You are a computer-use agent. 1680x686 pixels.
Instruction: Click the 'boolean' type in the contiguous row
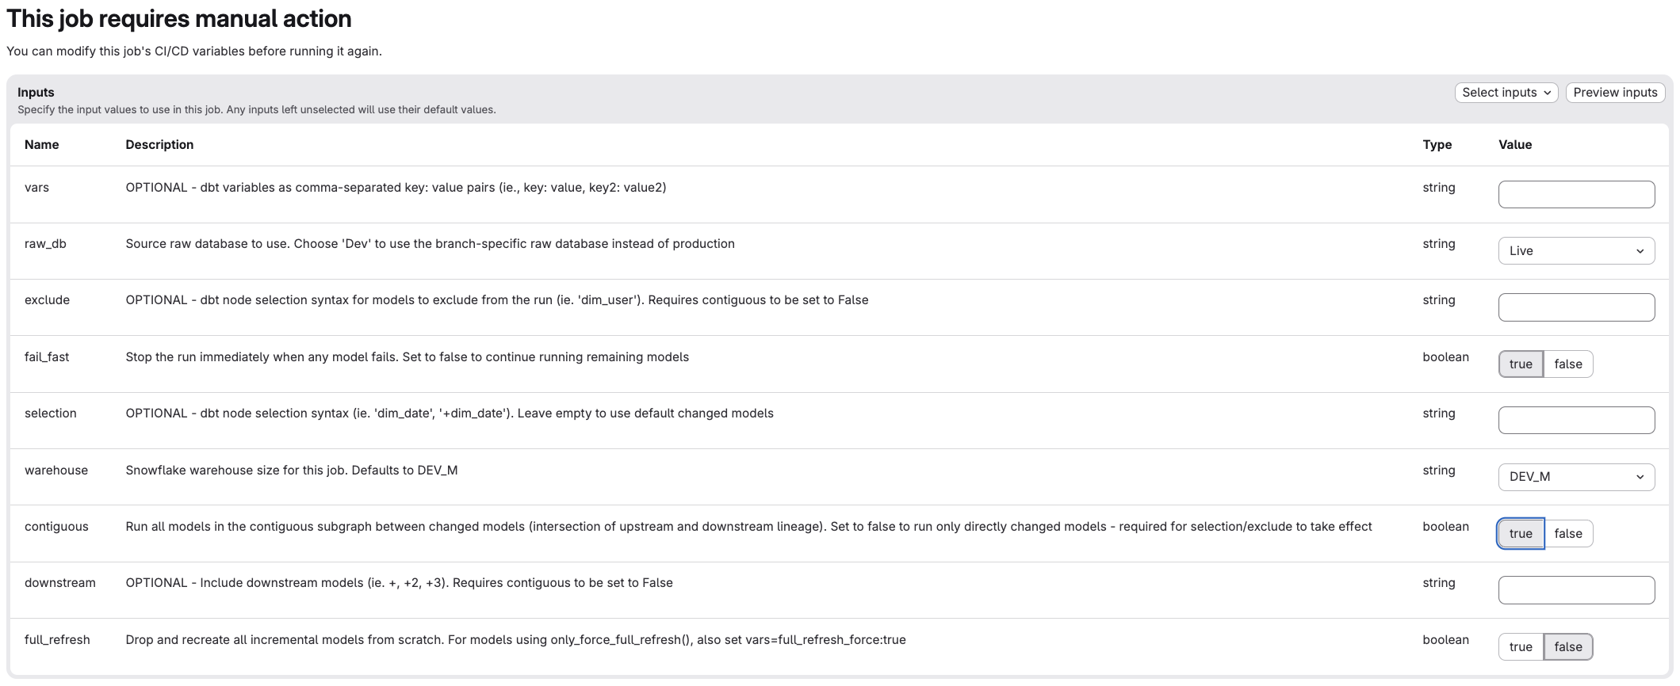pyautogui.click(x=1445, y=527)
